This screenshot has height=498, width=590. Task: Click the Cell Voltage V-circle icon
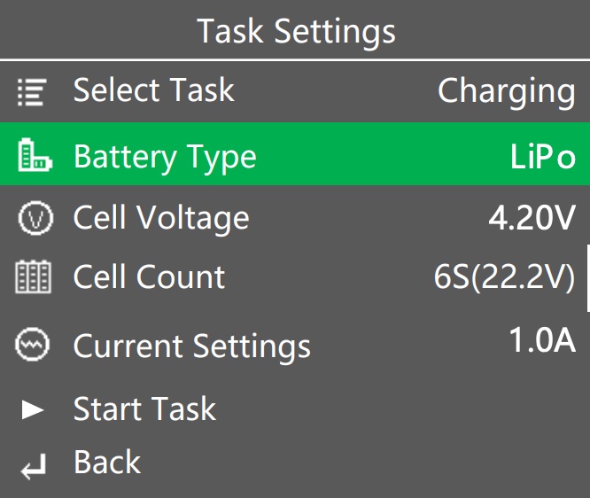click(35, 218)
